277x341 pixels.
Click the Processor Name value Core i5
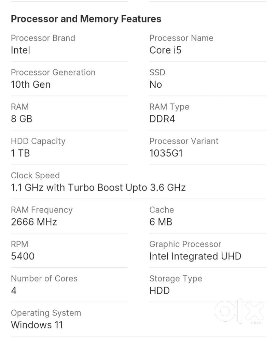point(165,50)
